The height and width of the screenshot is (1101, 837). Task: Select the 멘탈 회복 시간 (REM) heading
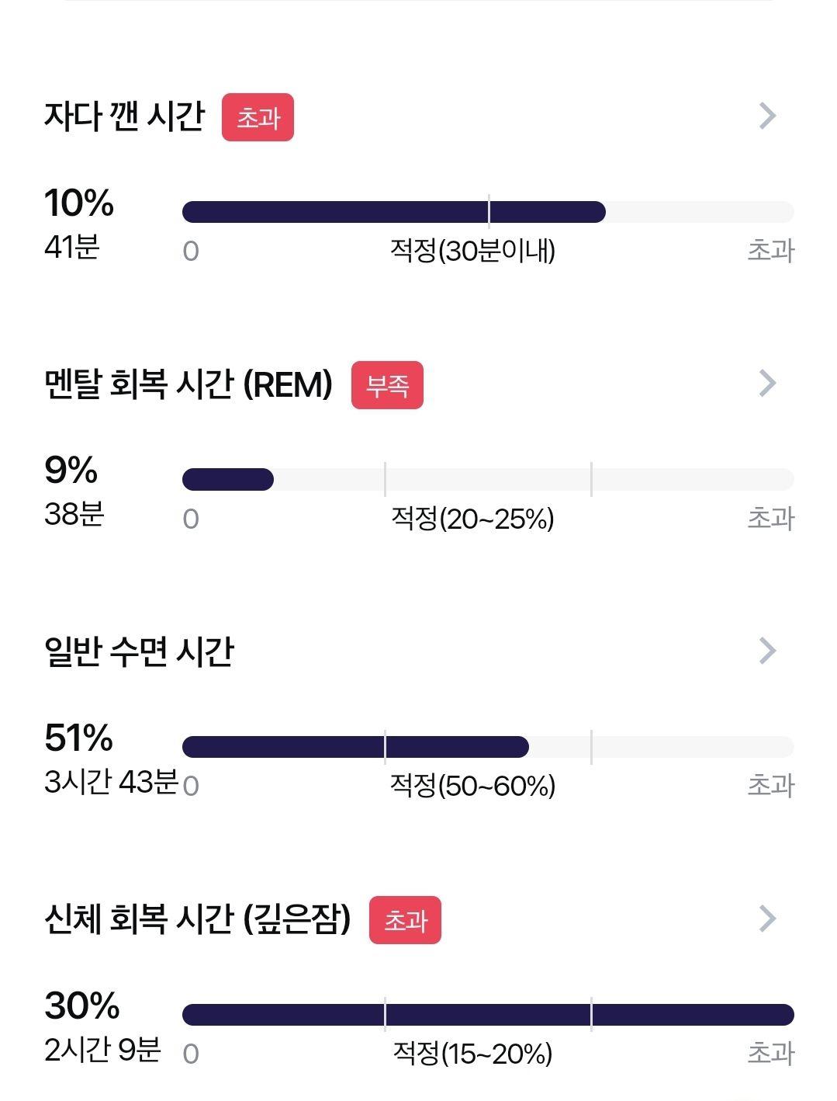(x=188, y=384)
